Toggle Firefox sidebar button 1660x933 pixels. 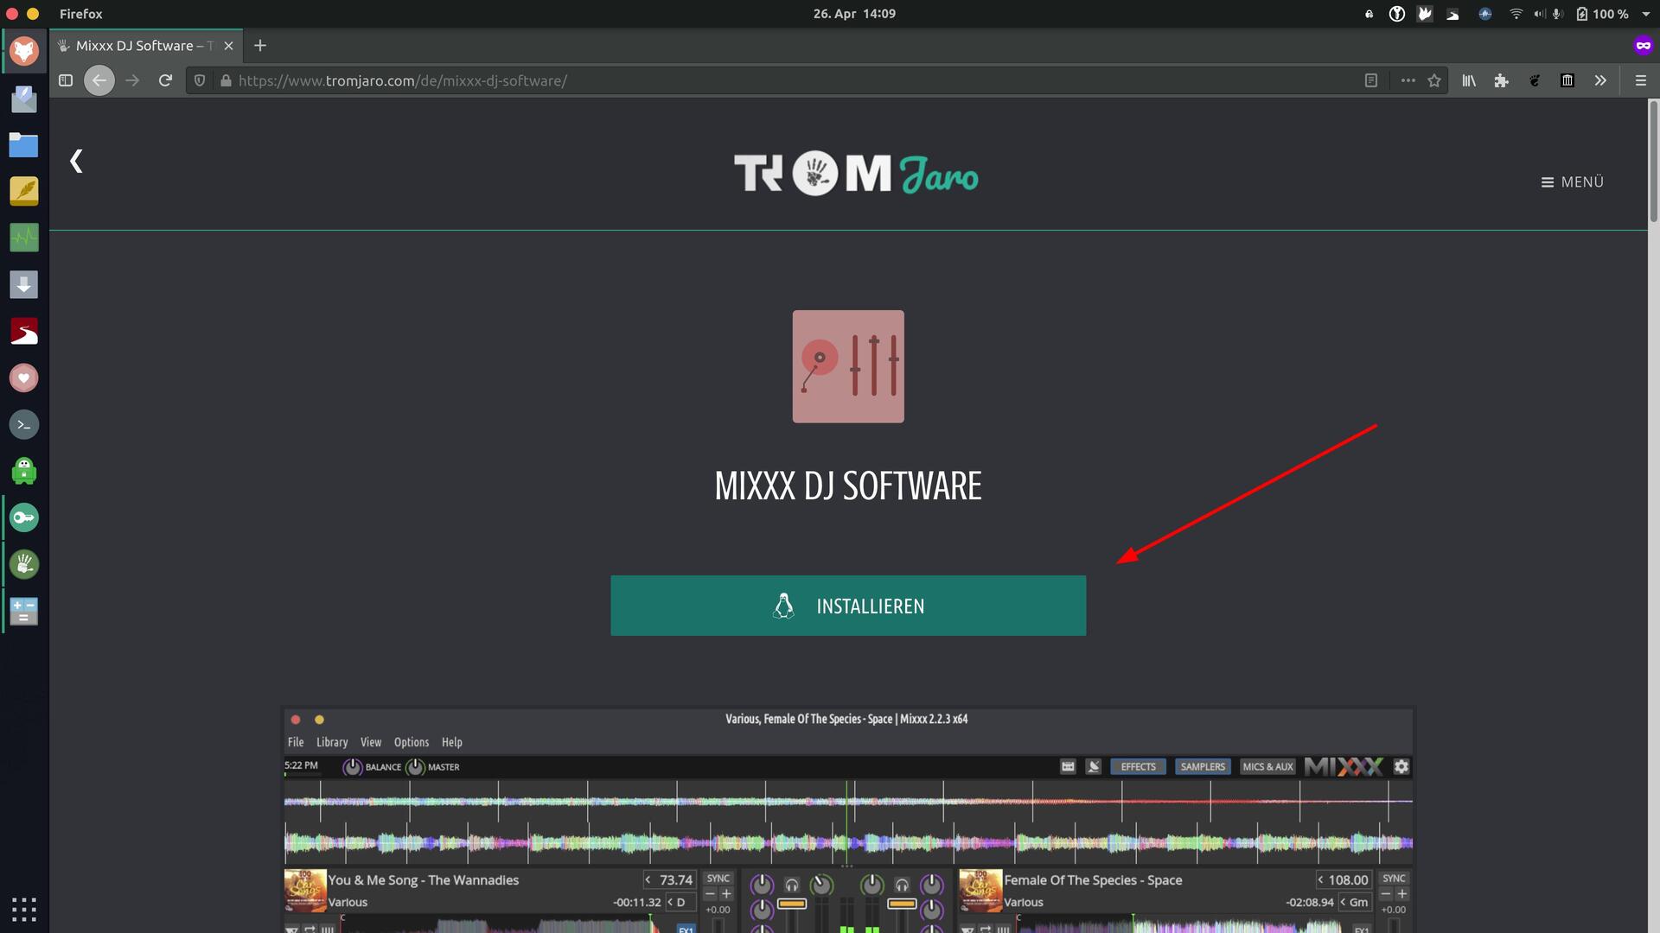pos(66,80)
